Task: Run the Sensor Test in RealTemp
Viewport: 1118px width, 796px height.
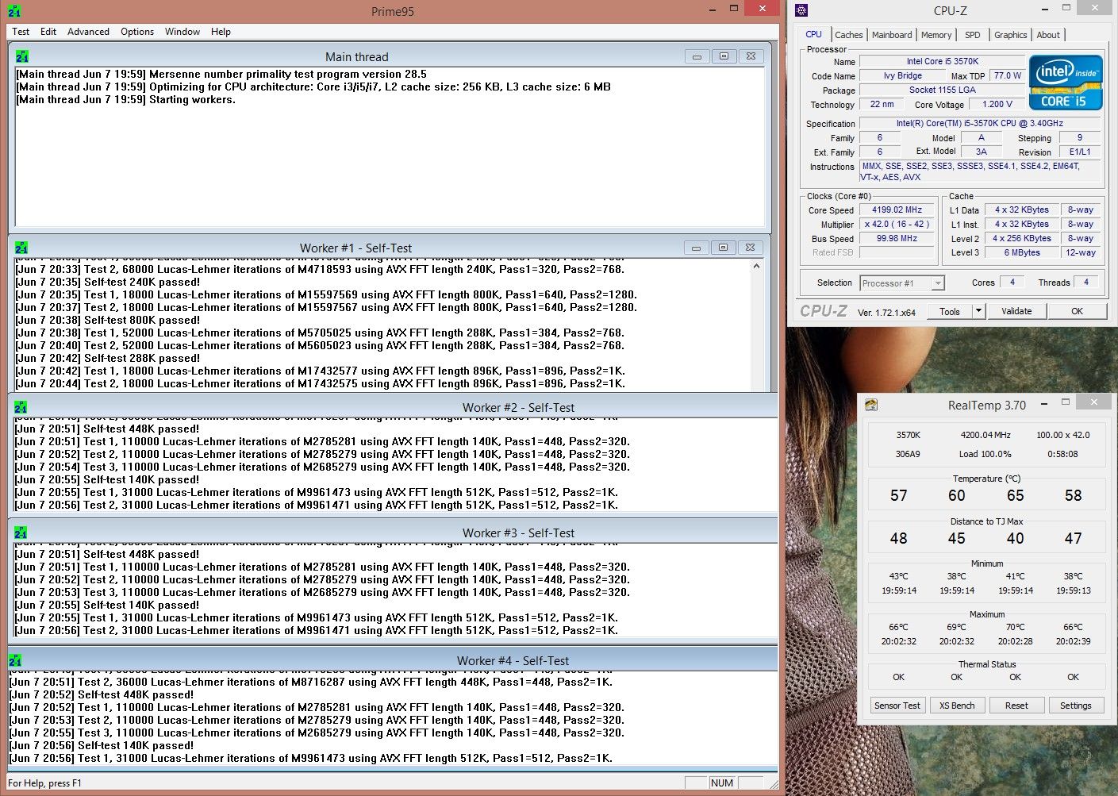Action: coord(897,706)
